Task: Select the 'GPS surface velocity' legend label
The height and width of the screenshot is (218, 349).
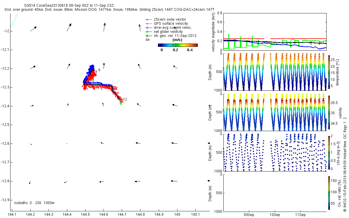Action: click(x=171, y=24)
